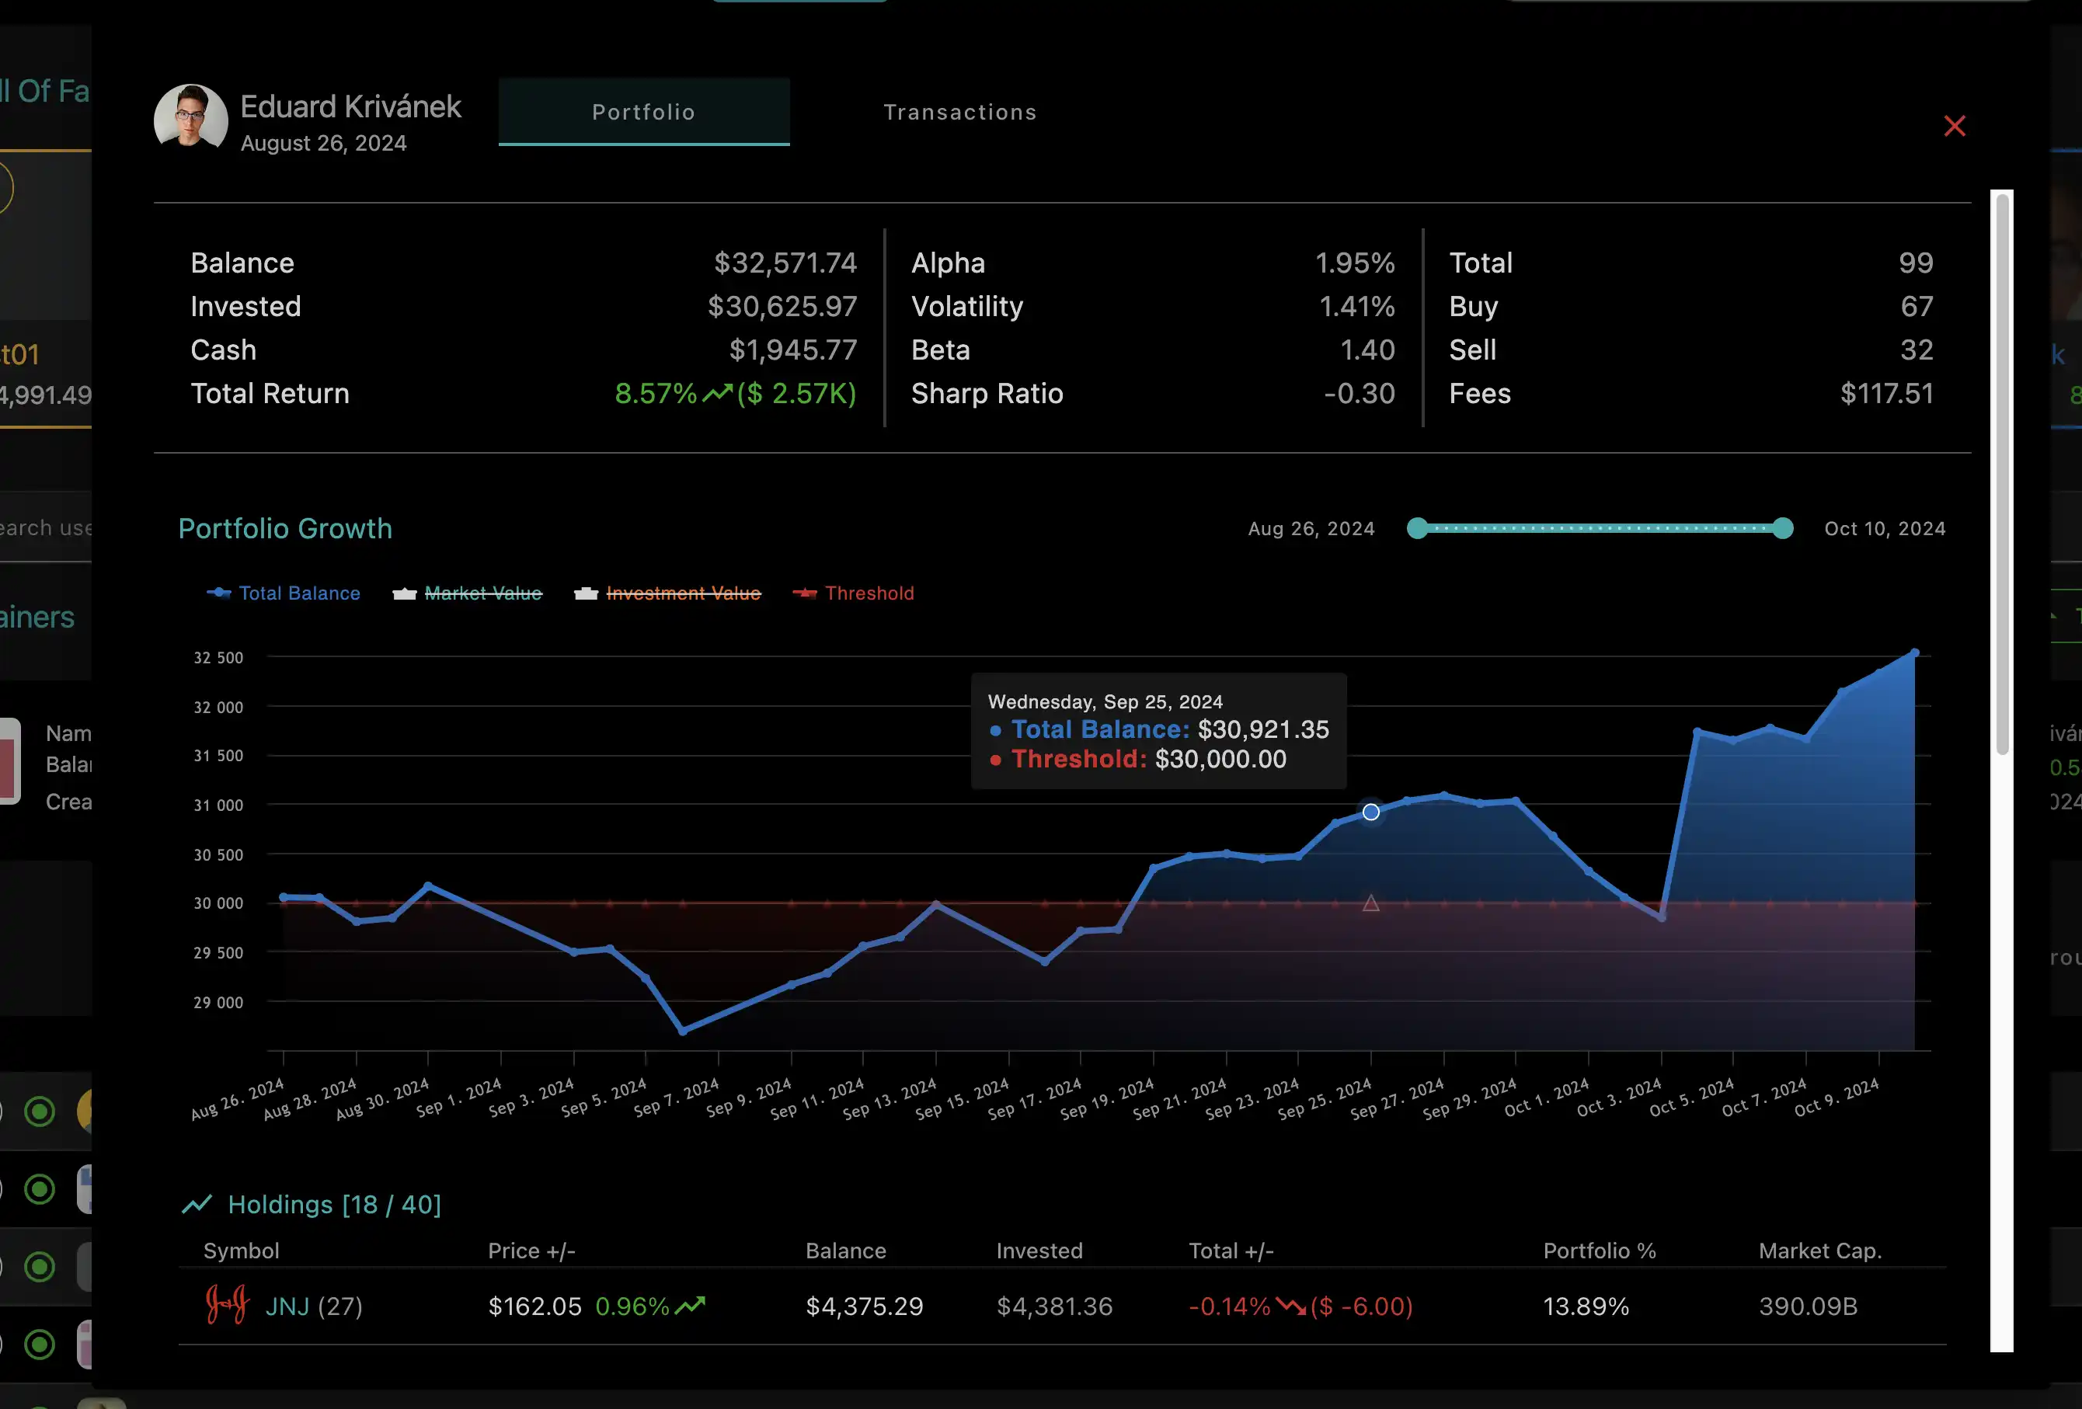Image resolution: width=2082 pixels, height=1409 pixels.
Task: Click the green up-trend icon beside 0.96%
Action: click(x=690, y=1306)
